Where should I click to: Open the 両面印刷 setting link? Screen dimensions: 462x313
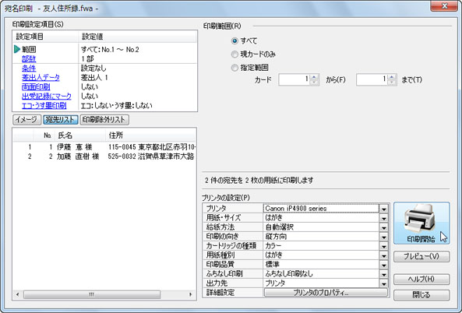(x=36, y=87)
